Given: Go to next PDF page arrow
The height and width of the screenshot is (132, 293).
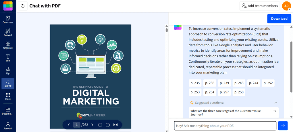Looking at the screenshot, I should 92,125.
